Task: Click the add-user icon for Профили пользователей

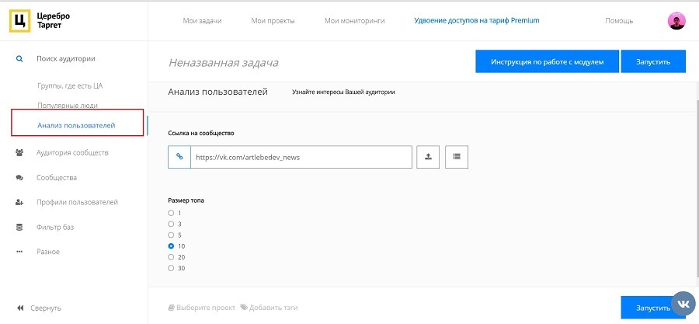Action: (x=19, y=202)
